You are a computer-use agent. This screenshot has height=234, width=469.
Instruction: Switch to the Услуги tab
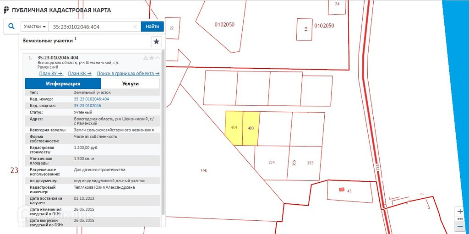pyautogui.click(x=130, y=83)
